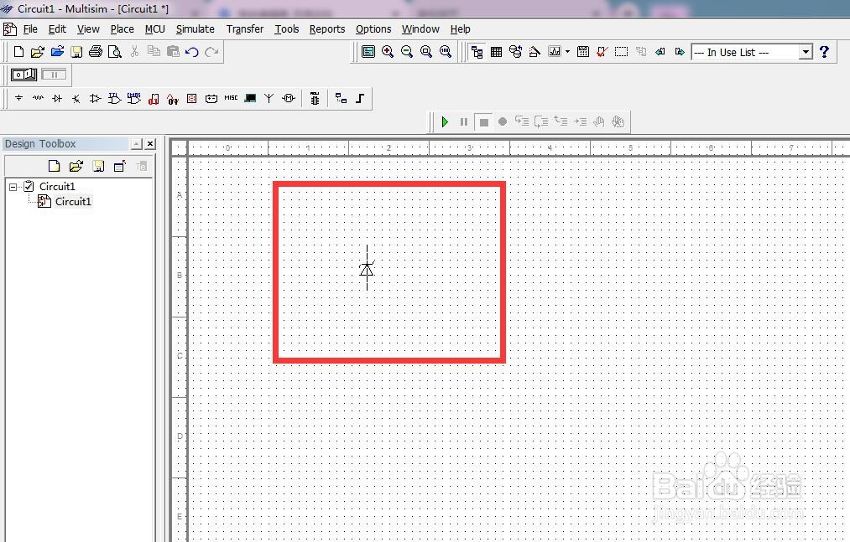Image resolution: width=850 pixels, height=542 pixels.
Task: Create a new file from main toolbar
Action: (18, 52)
